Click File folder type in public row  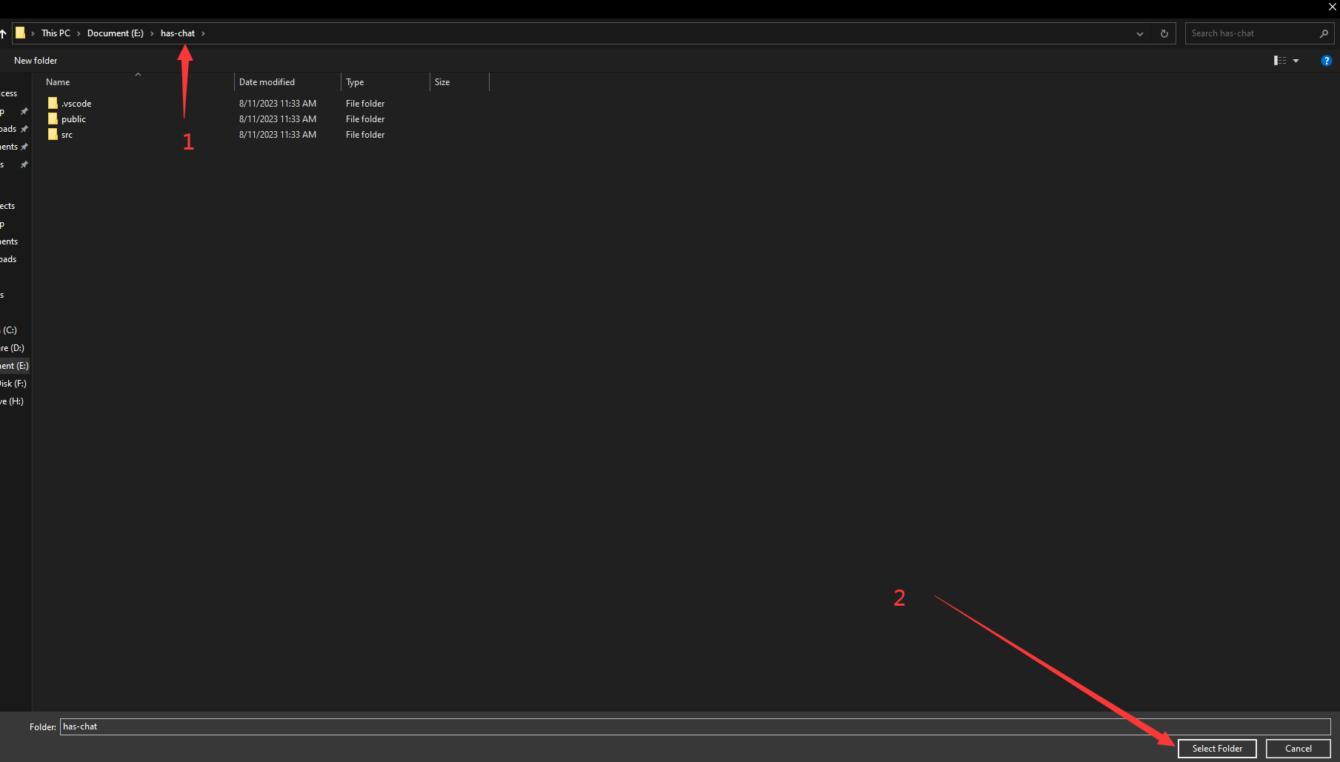click(x=365, y=119)
